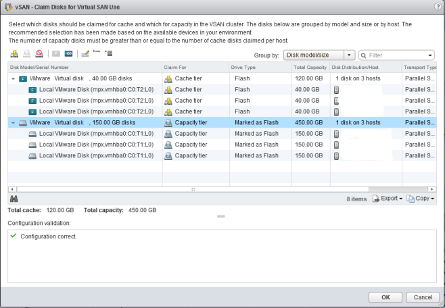Image resolution: width=445 pixels, height=308 pixels.
Task: Open help via the question mark icon
Action: tap(438, 7)
